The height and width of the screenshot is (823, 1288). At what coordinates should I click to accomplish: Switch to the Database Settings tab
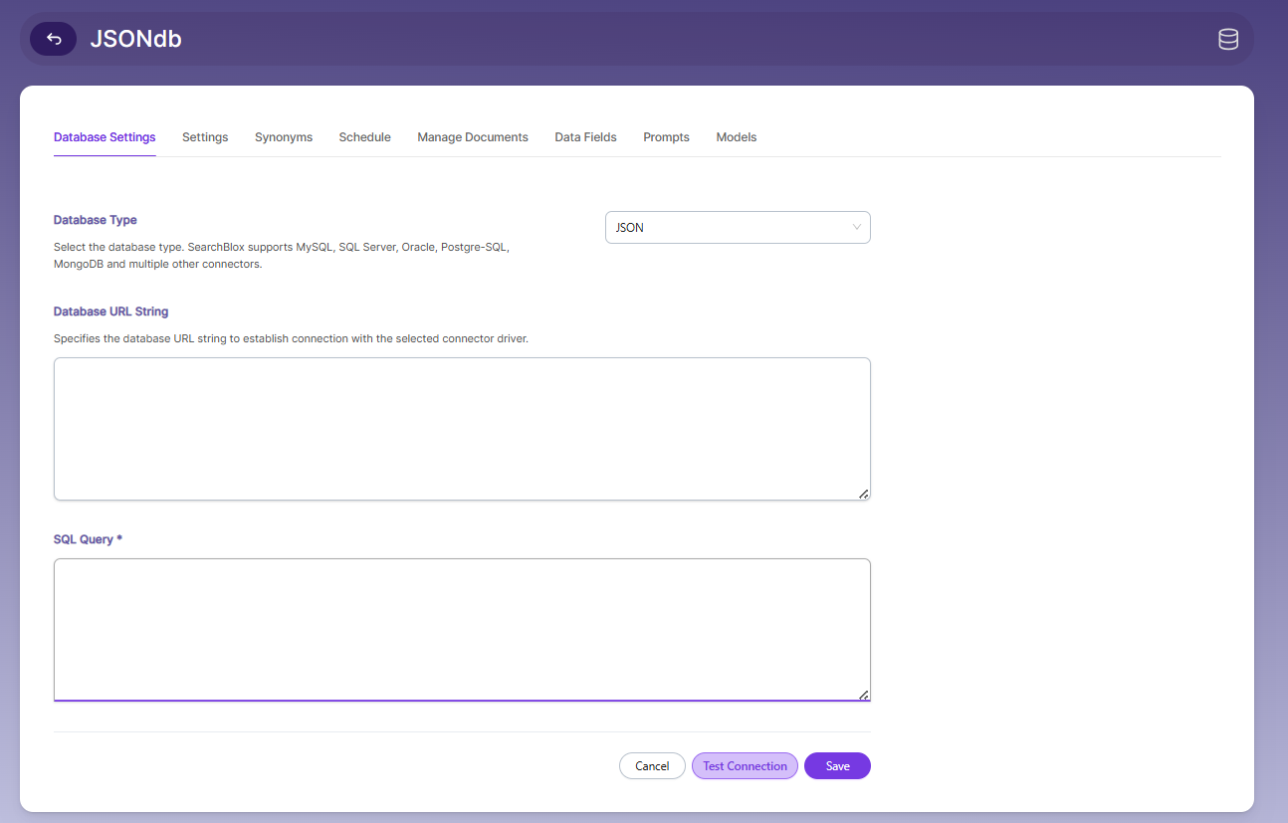pyautogui.click(x=105, y=137)
